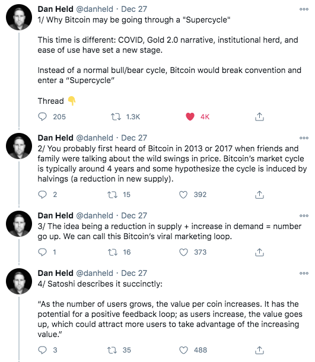The height and width of the screenshot is (362, 315).
Task: Open the Dec 27 timestamp on tweet 3/
Action: pos(134,215)
